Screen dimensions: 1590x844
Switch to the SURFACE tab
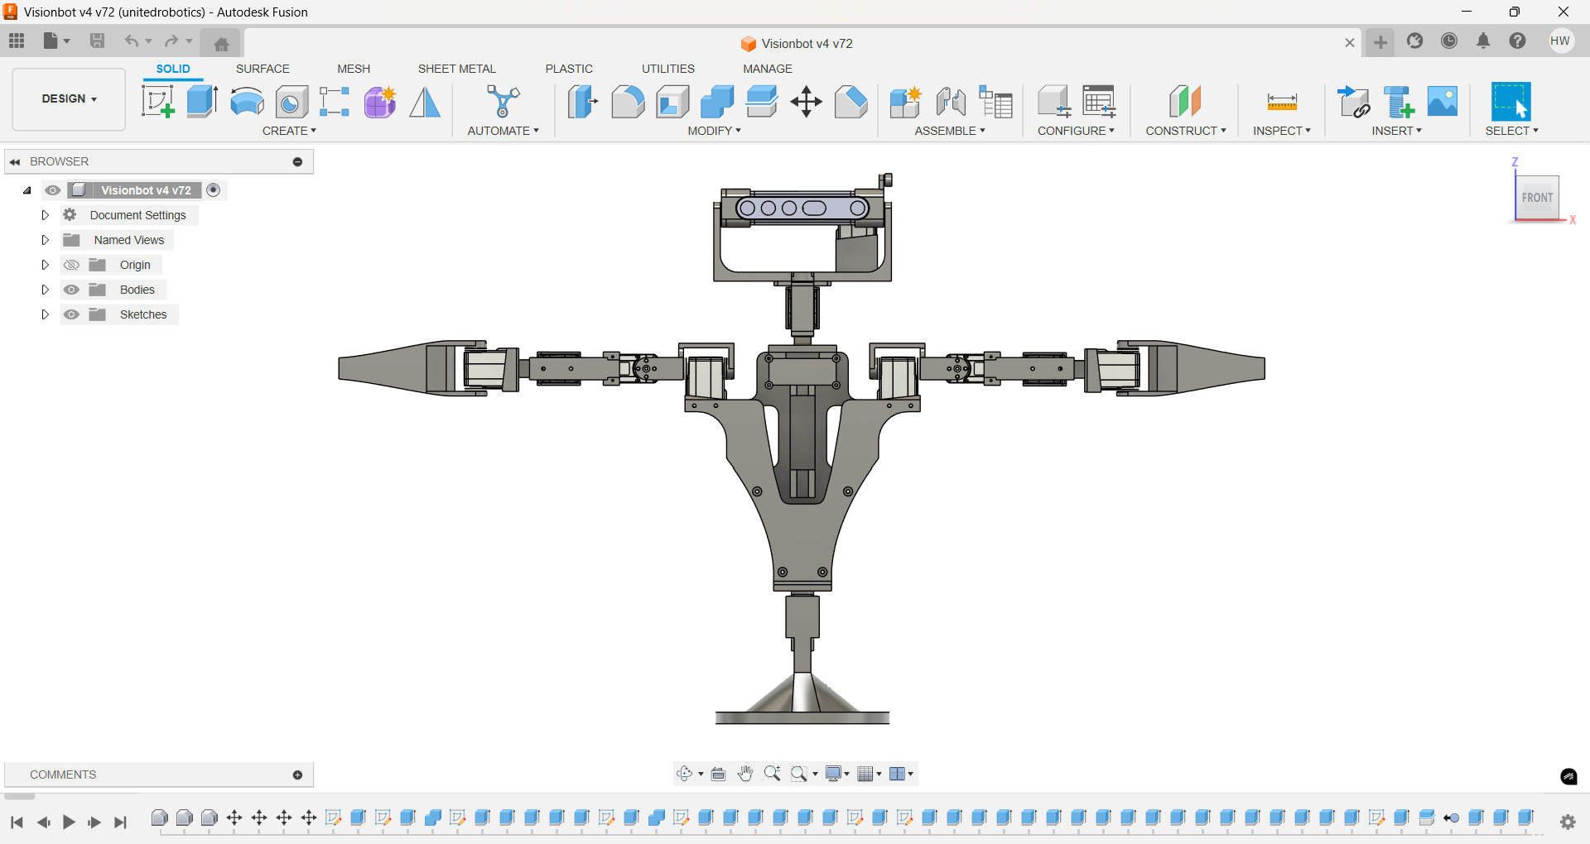263,69
